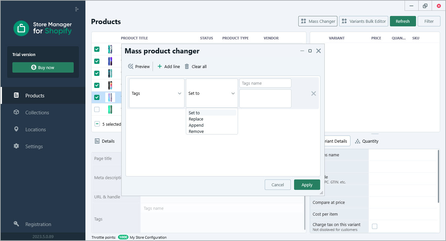Open the Tags field dropdown

tap(157, 93)
